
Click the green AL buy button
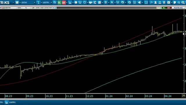[x=59, y=3]
